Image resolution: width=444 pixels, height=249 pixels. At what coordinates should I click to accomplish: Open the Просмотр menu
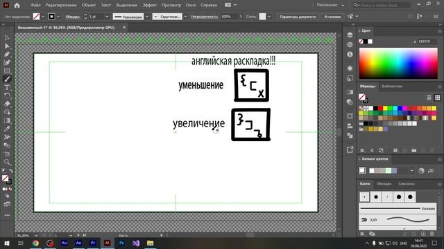171,5
